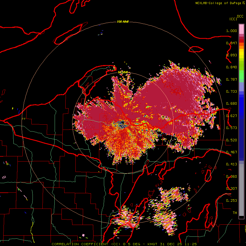Click the pink top segment of the color bar

(241, 29)
